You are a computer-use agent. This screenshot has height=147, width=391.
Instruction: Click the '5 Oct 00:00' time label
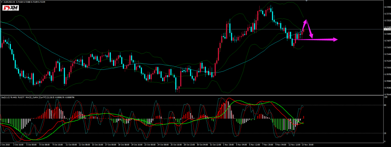pyautogui.click(x=31, y=145)
